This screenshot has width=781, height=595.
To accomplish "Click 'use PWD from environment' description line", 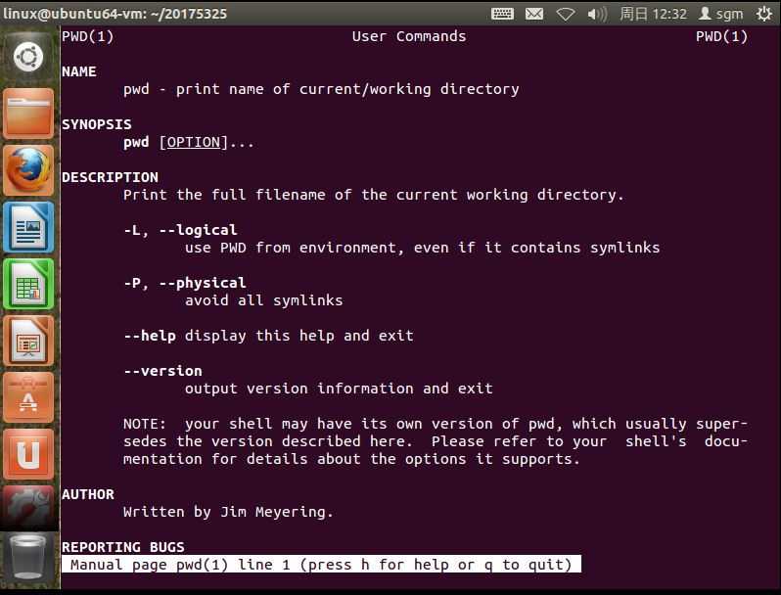I will click(x=423, y=248).
